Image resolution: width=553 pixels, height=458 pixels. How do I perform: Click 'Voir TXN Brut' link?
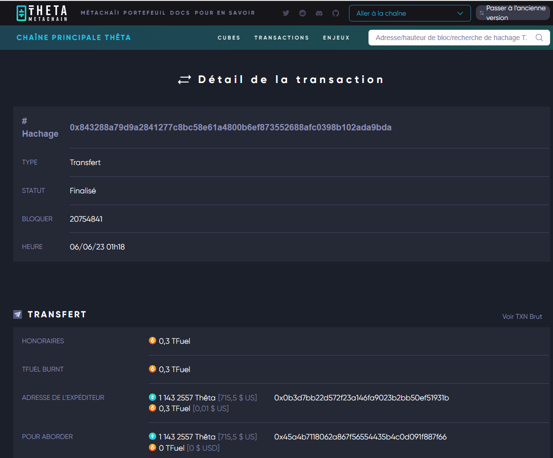coord(522,316)
